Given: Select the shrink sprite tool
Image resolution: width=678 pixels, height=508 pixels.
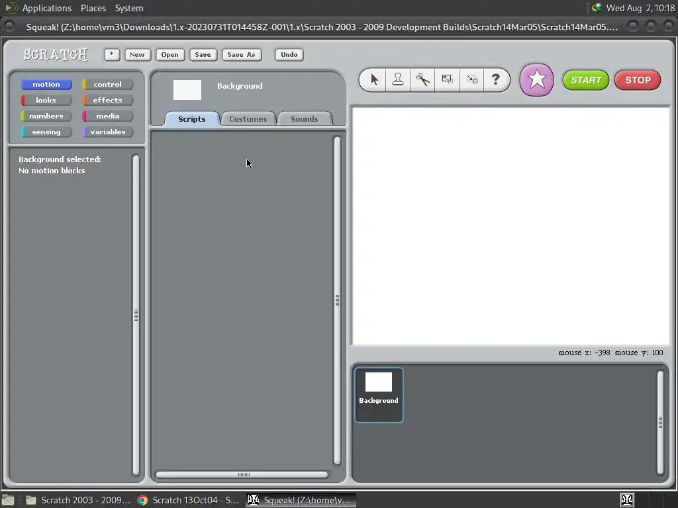Looking at the screenshot, I should coord(471,79).
